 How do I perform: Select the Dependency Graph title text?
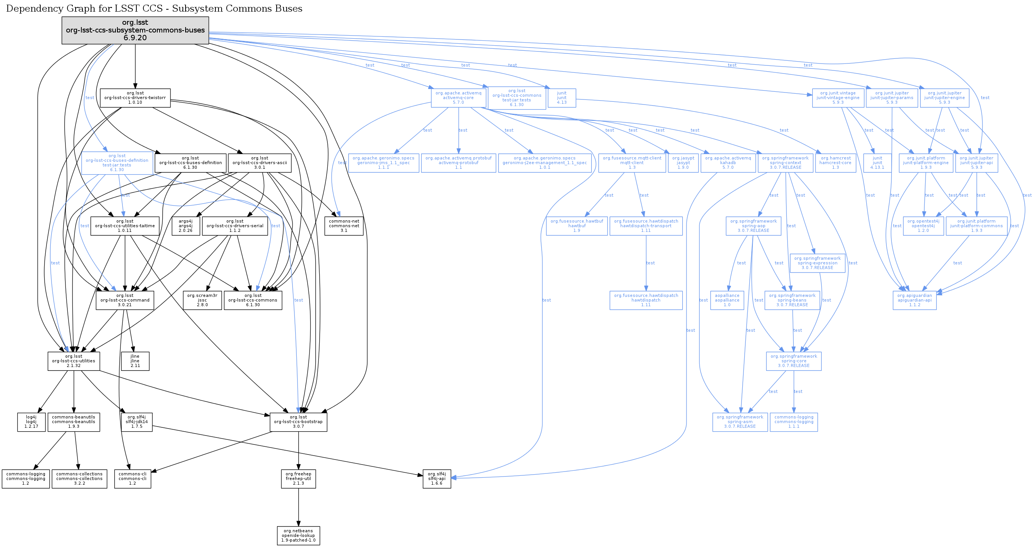[x=154, y=9]
